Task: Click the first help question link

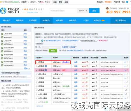Action: 52,41
